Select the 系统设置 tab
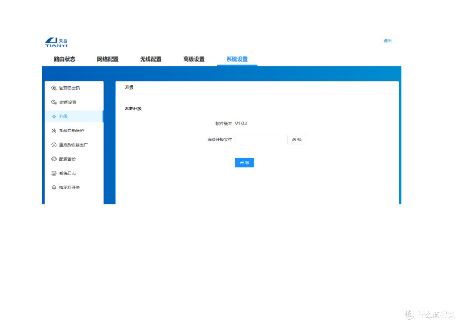The image size is (459, 324). coord(237,59)
